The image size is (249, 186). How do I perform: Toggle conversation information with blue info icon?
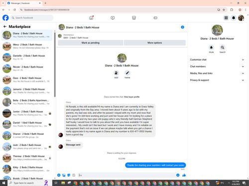pyautogui.click(x=182, y=27)
